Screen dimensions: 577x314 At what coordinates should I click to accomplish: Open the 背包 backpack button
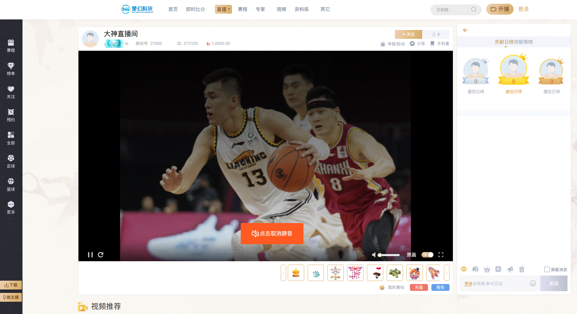coord(440,287)
